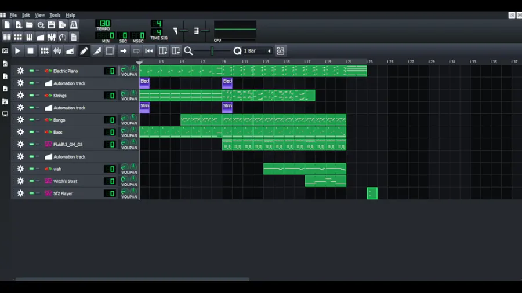This screenshot has width=522, height=293.
Task: Adjust the master volume slider
Action: click(184, 31)
